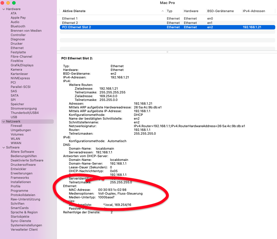This screenshot has height=239, width=277.
Task: Collapse the Hardware section chevron
Action: click(x=3, y=9)
